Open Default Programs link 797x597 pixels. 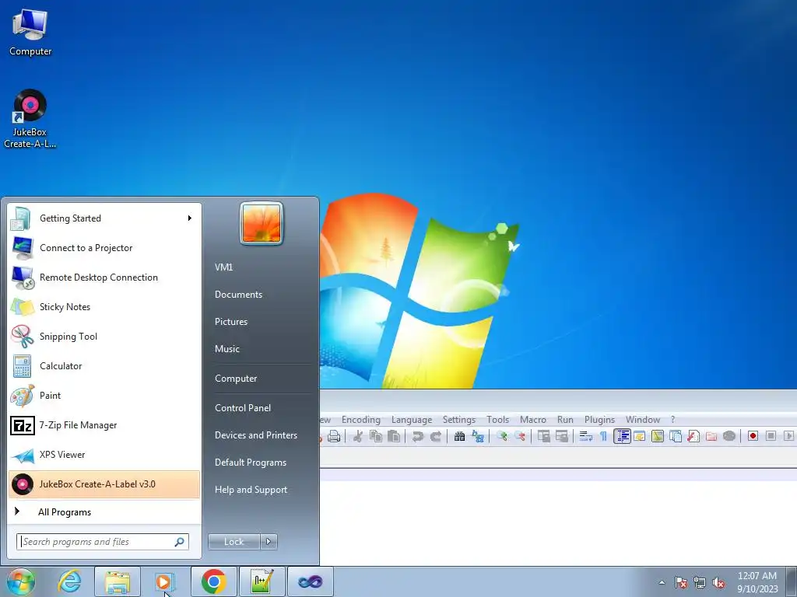250,463
